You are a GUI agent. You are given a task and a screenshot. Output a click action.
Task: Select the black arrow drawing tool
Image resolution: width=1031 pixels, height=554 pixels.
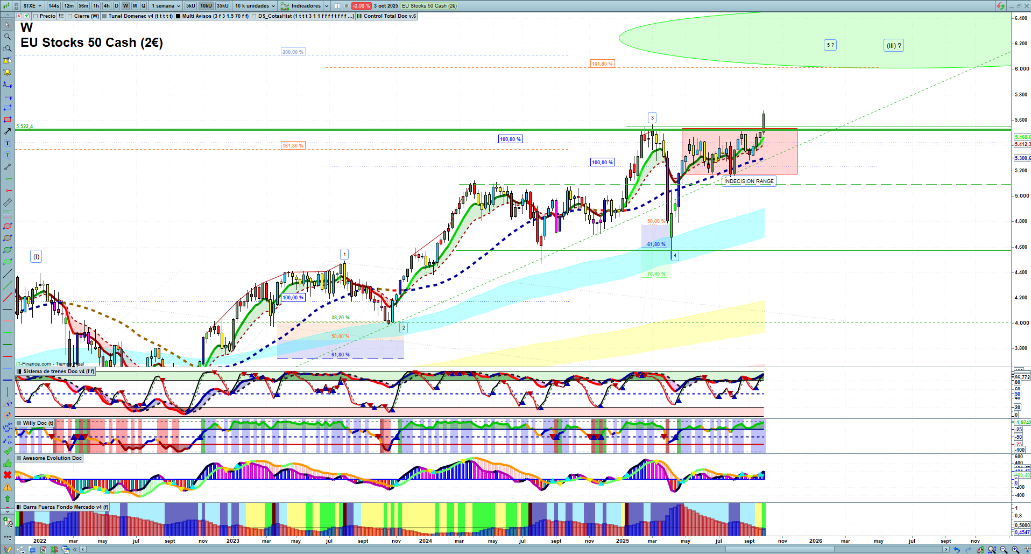[x=8, y=131]
